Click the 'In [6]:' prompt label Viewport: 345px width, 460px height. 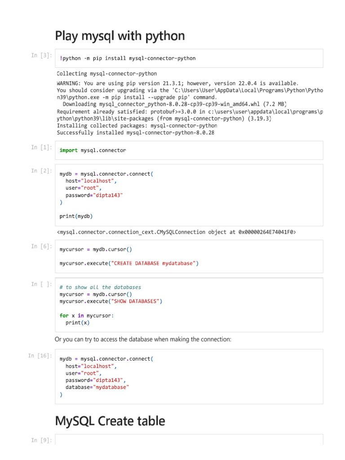coord(41,246)
